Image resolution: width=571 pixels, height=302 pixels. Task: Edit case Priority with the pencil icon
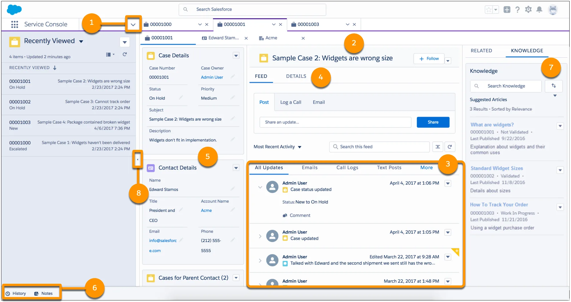pos(233,98)
